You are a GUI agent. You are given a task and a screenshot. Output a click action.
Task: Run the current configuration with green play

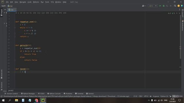click(x=160, y=6)
